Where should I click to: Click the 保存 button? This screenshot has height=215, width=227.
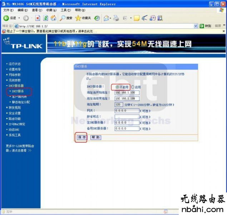pyautogui.click(x=82, y=137)
